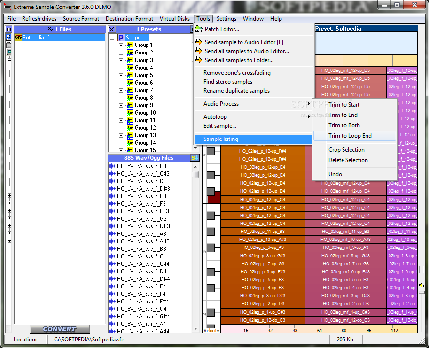Click the HO_02leg_p_1-up_C#3 zone
The width and height of the screenshot is (429, 348).
tap(263, 312)
